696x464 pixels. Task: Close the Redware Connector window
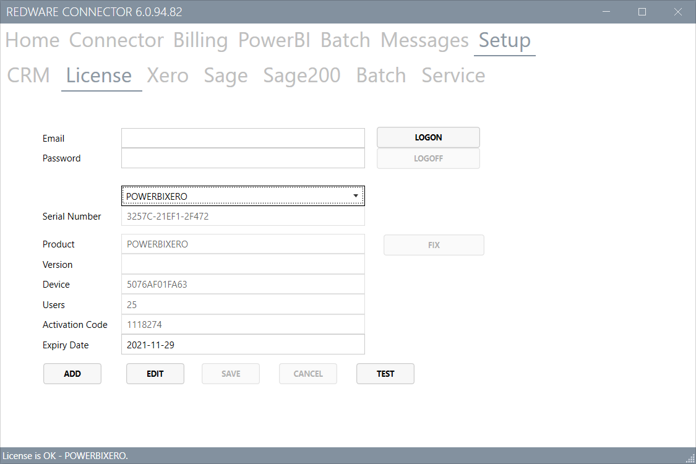click(678, 12)
